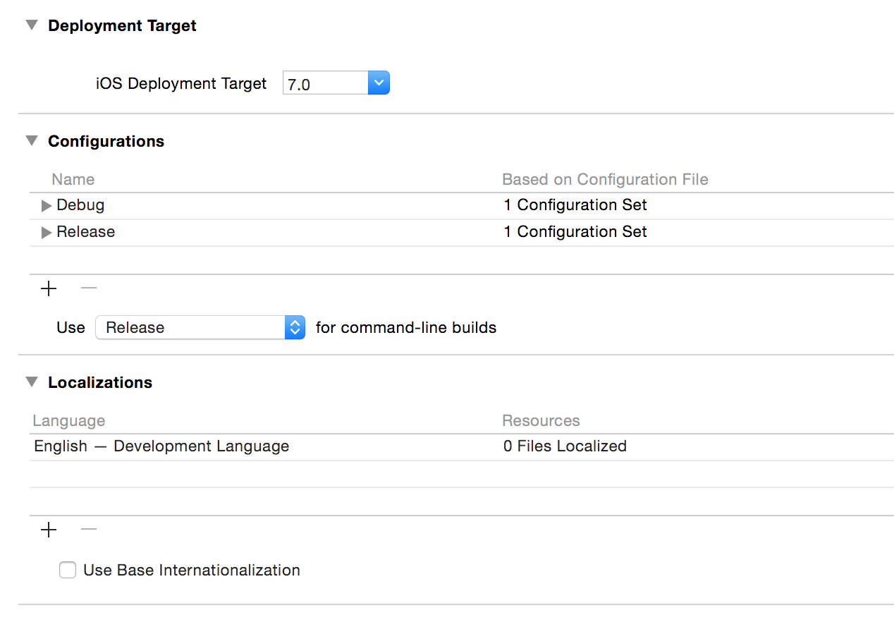Image resolution: width=894 pixels, height=639 pixels.
Task: Click Release's 1 Configuration Set cell
Action: click(575, 232)
